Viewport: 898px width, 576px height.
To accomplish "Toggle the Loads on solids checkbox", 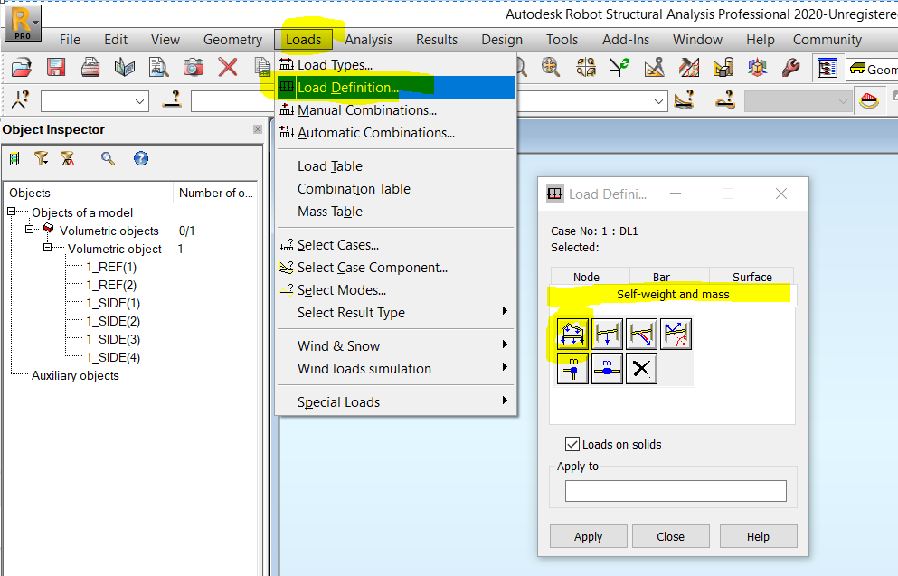I will click(572, 444).
